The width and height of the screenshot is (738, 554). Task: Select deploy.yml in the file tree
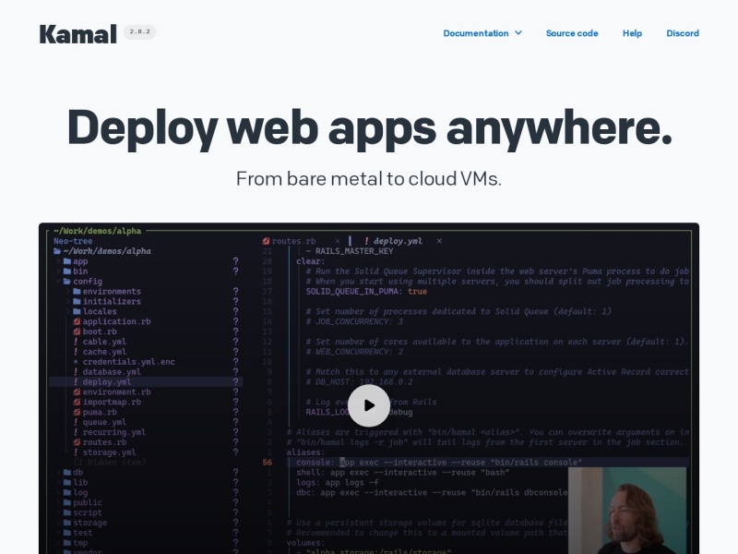[x=106, y=382]
